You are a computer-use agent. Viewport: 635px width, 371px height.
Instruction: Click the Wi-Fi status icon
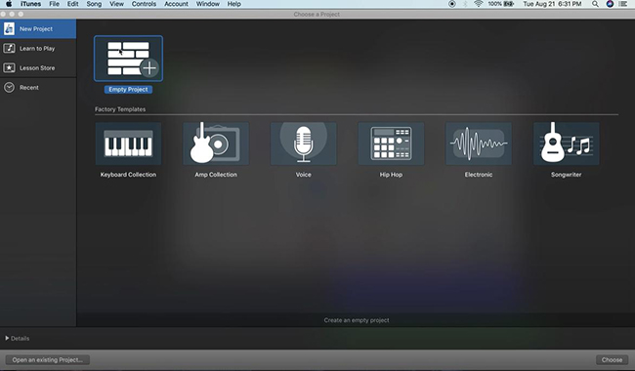(x=479, y=4)
